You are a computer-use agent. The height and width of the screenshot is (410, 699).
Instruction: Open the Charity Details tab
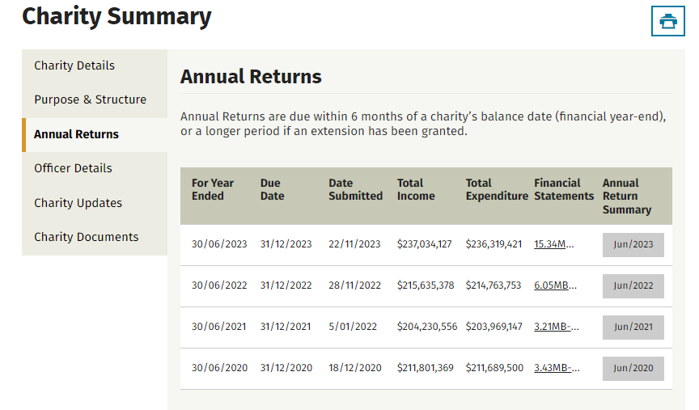[74, 66]
